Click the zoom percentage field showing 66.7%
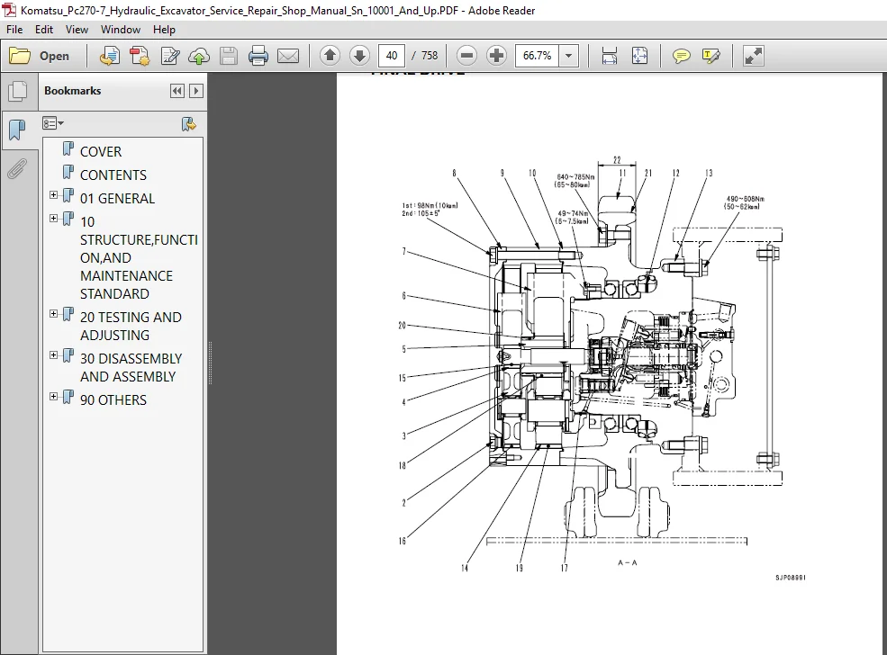 click(x=537, y=56)
